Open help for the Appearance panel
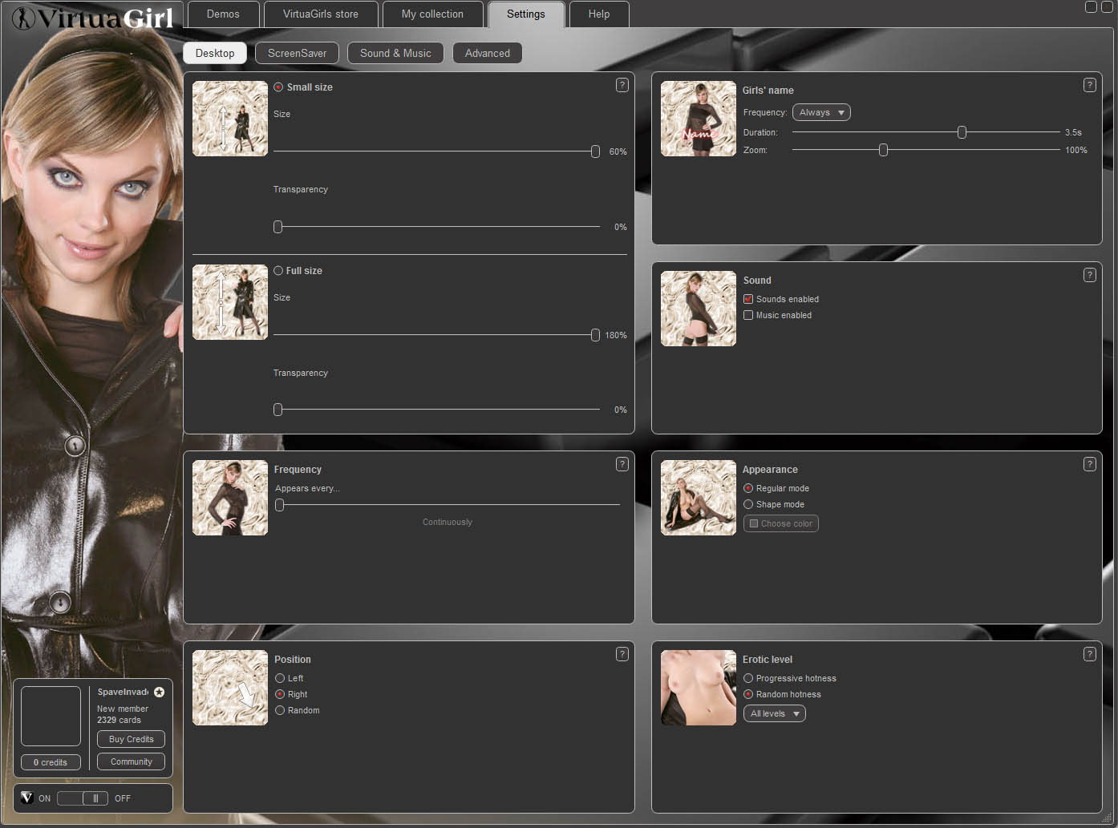Viewport: 1118px width, 828px height. [x=1089, y=464]
